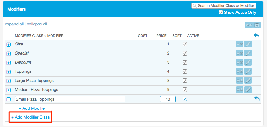267x127 pixels.
Task: Click the top A-Z sort icon
Action: click(248, 25)
